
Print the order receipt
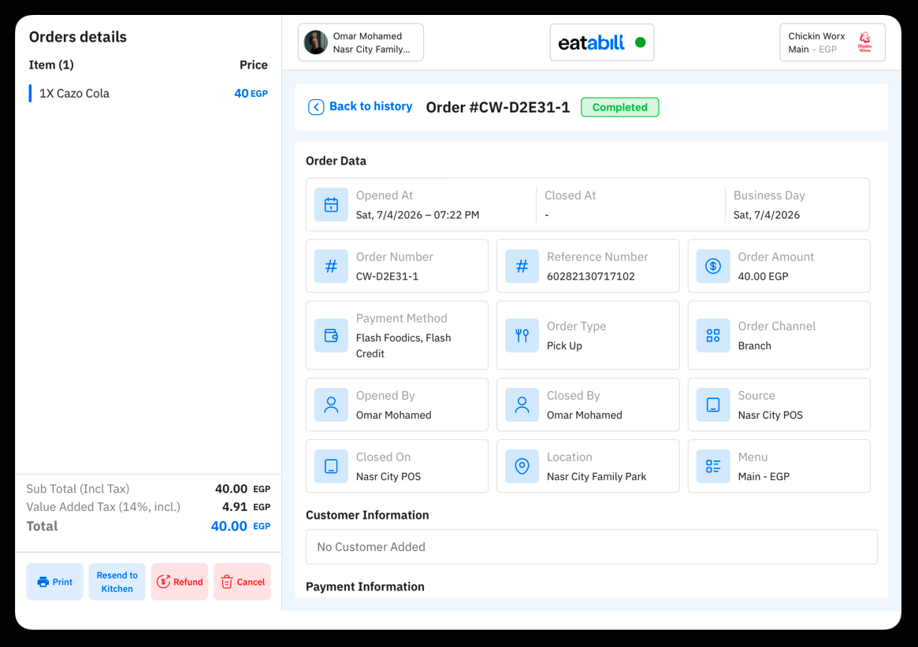coord(54,582)
